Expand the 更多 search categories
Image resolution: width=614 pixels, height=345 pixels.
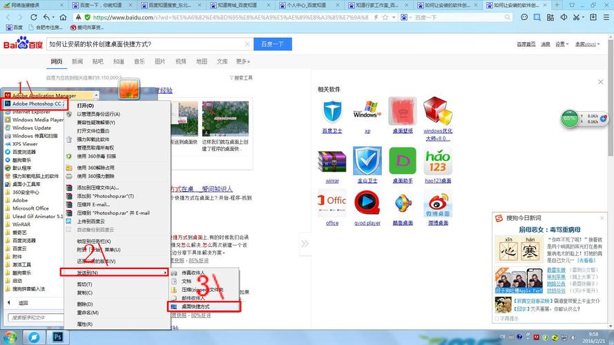pyautogui.click(x=243, y=61)
